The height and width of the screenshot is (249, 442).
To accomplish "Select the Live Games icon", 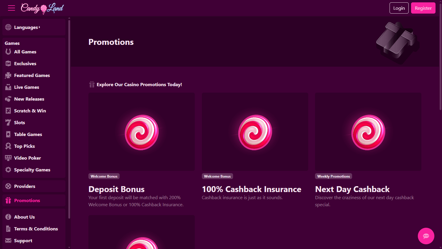I will click(8, 87).
